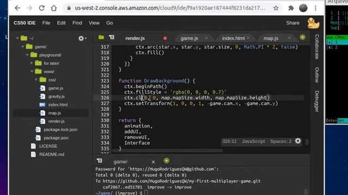The image size is (348, 195).
Task: Close the game/ terminal tab
Action: 153,162
